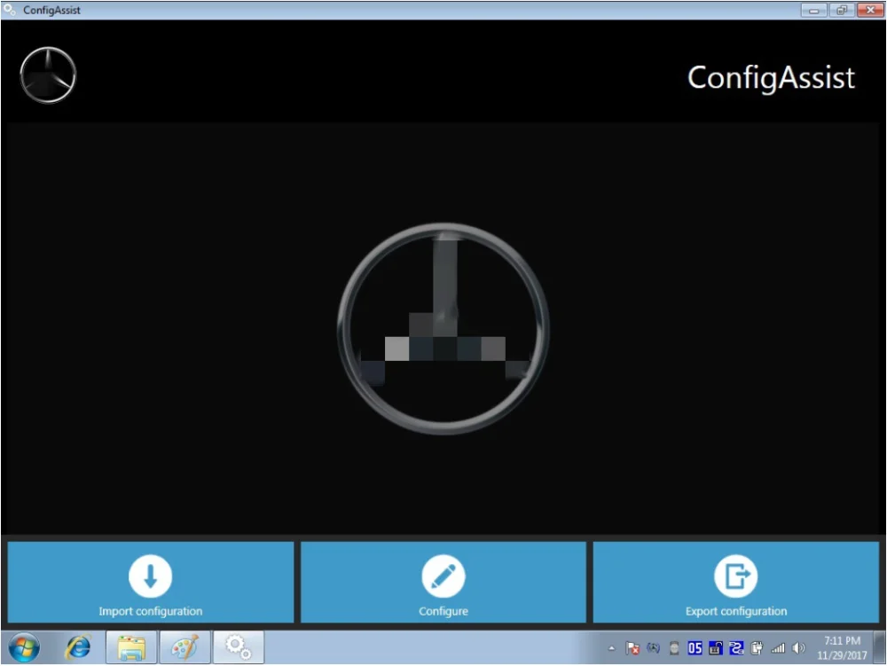Open Windows Explorer from the taskbar
This screenshot has width=887, height=666.
pyautogui.click(x=131, y=647)
